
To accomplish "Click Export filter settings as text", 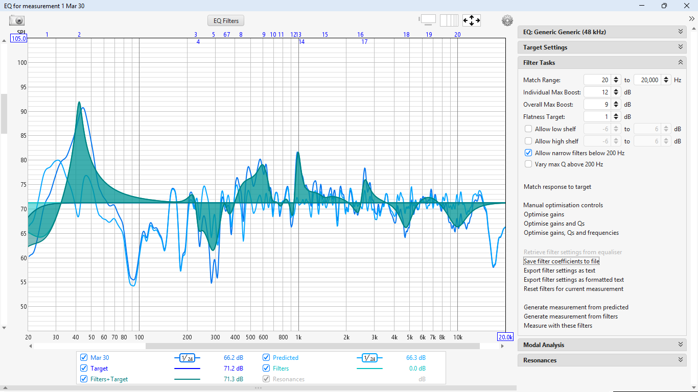I will (x=560, y=271).
